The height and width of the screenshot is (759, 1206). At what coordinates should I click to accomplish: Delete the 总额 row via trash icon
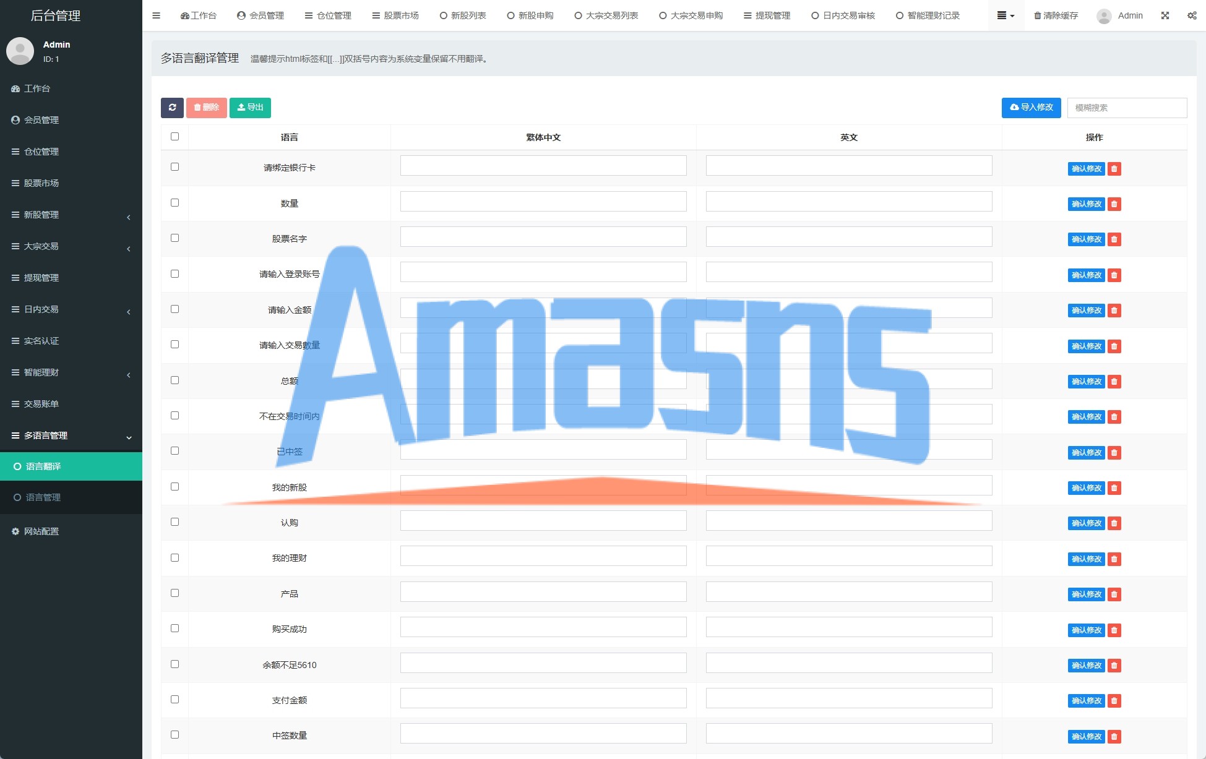(1114, 382)
